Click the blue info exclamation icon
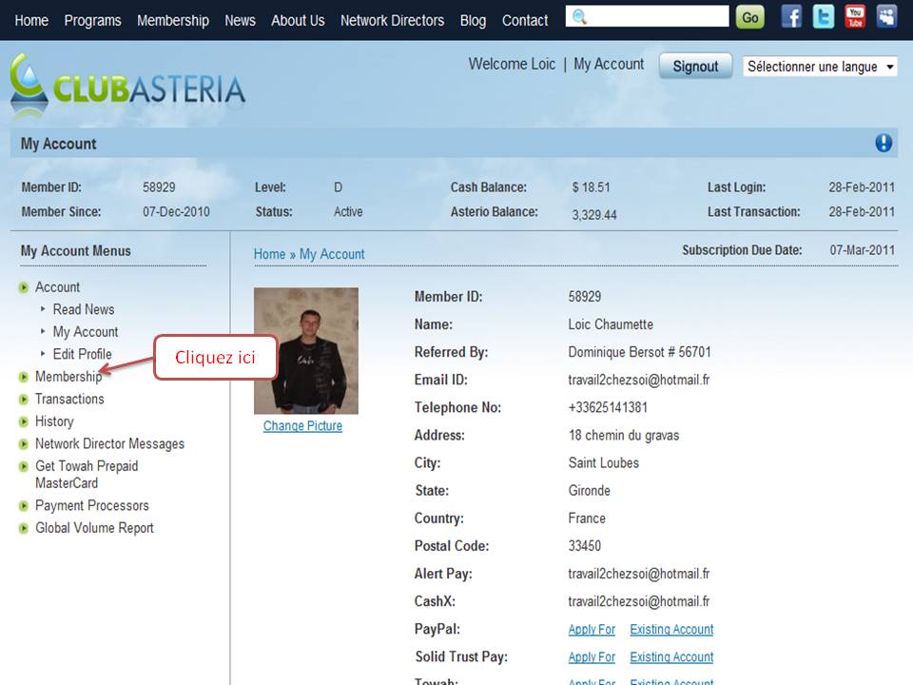 click(884, 143)
